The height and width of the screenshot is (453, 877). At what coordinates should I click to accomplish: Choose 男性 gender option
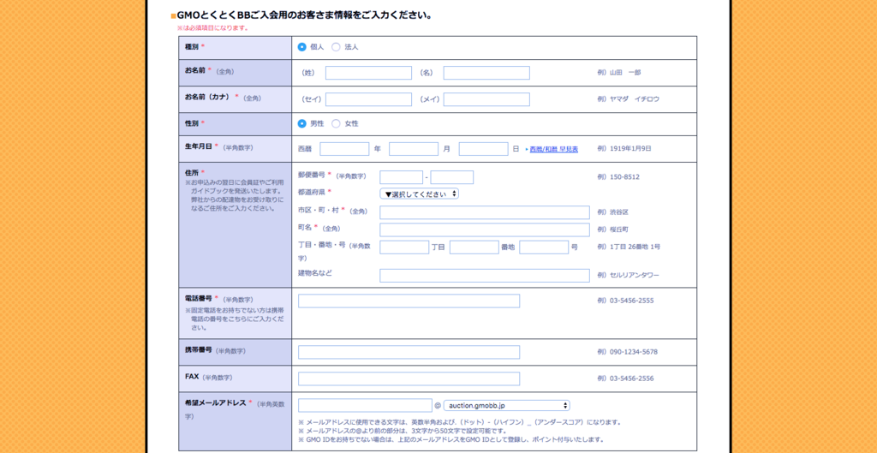coord(302,123)
